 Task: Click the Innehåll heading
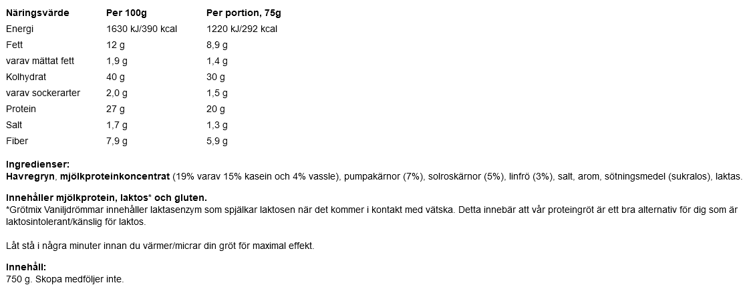click(26, 268)
